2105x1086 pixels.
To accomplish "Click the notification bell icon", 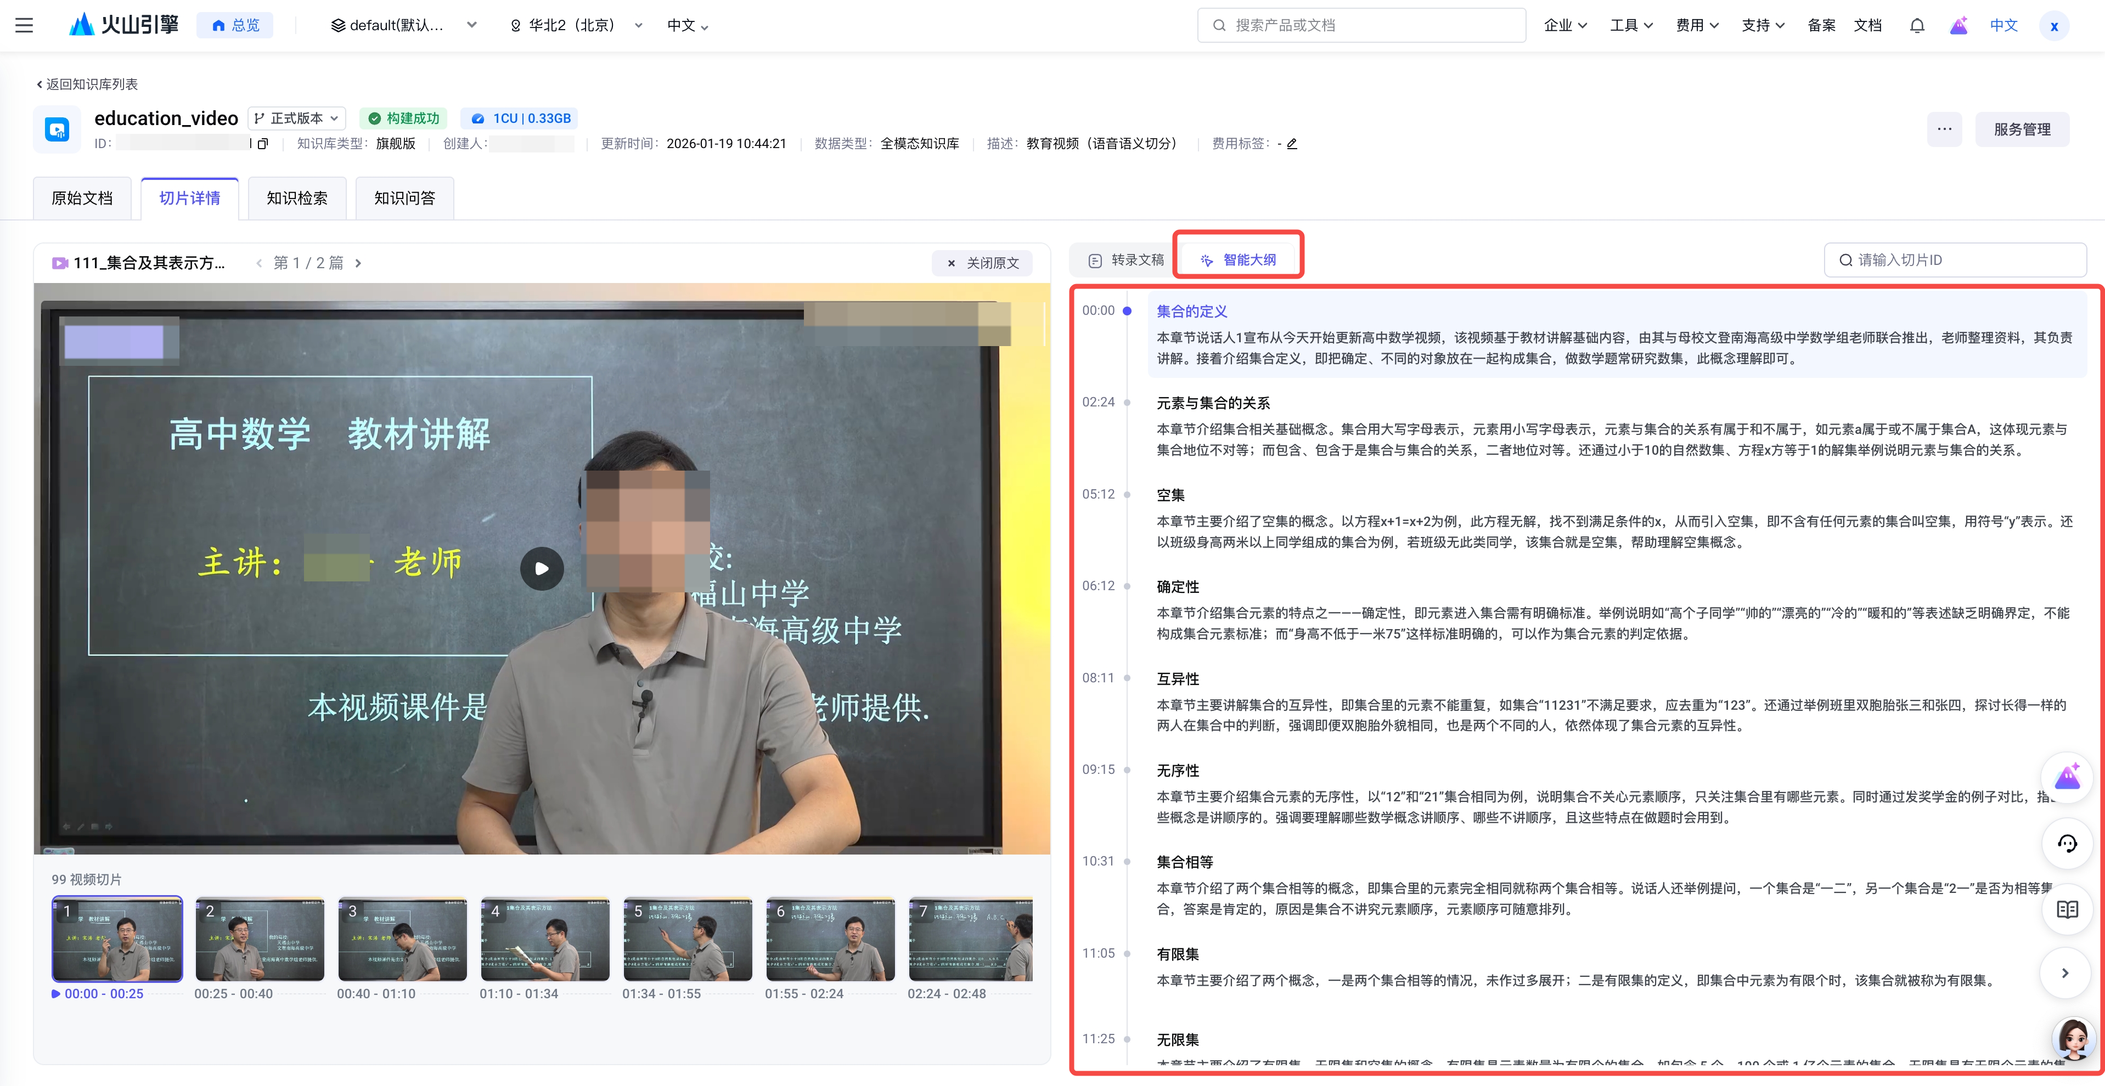I will pyautogui.click(x=1916, y=25).
